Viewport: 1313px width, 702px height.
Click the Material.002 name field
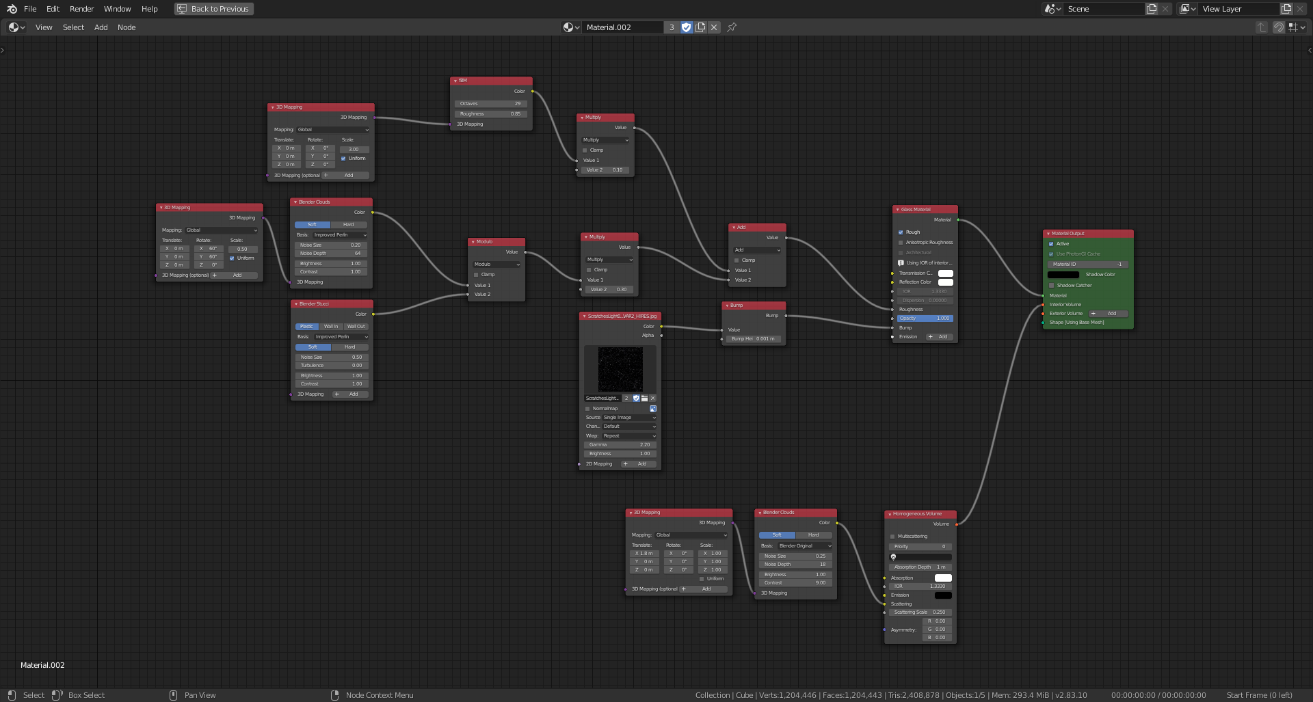(x=622, y=27)
